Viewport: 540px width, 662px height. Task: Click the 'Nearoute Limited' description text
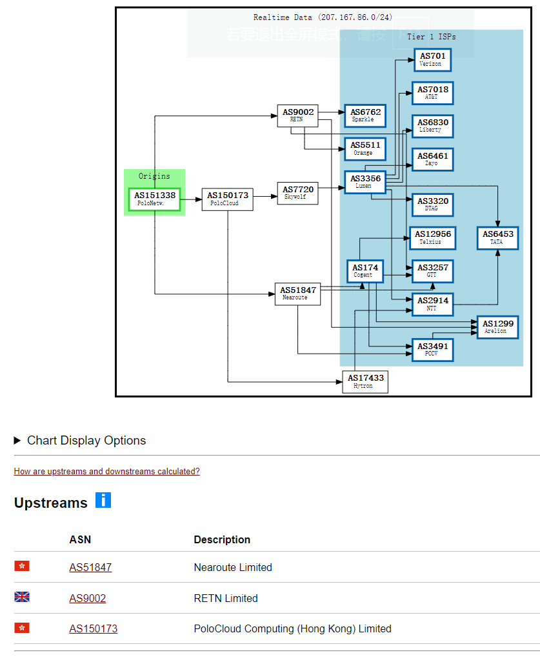tap(233, 567)
